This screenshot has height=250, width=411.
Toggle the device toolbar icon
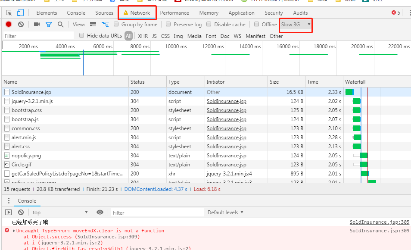(x=20, y=12)
